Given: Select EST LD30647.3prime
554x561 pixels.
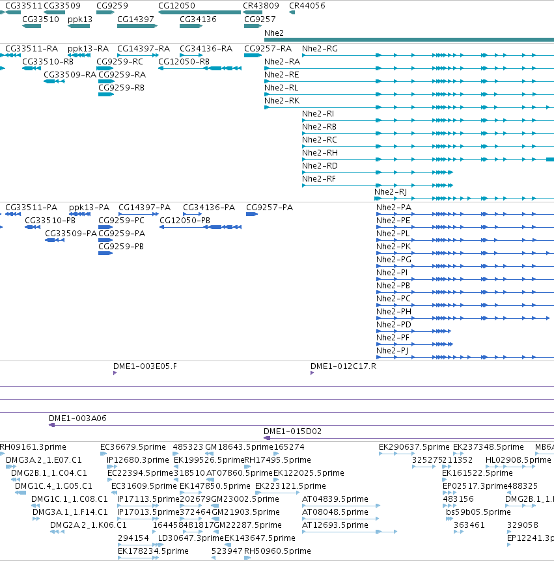Looking at the screenshot, I should point(191,538).
